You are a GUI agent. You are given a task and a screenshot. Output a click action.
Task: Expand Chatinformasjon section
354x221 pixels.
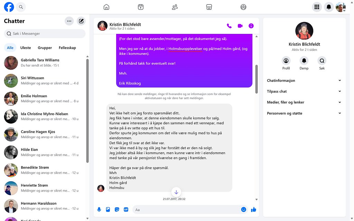tap(304, 80)
